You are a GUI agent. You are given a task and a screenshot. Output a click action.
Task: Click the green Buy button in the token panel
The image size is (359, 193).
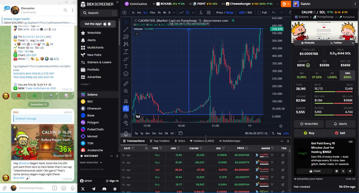tap(309, 133)
